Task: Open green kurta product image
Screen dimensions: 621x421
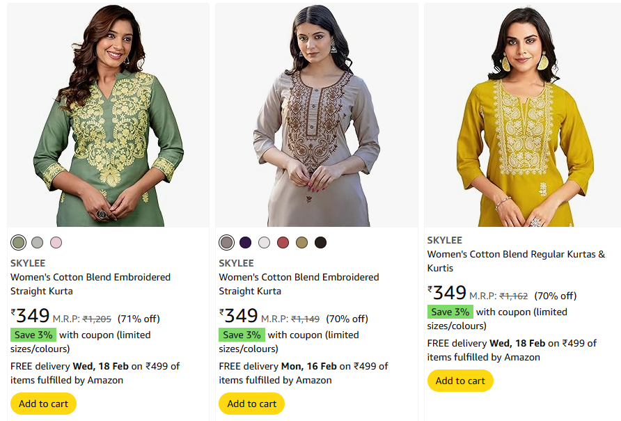Action: click(108, 116)
